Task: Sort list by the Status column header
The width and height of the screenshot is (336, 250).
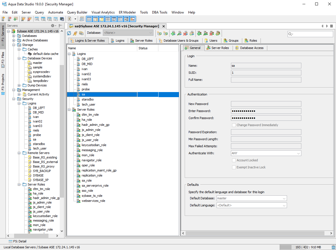Action: point(148,48)
